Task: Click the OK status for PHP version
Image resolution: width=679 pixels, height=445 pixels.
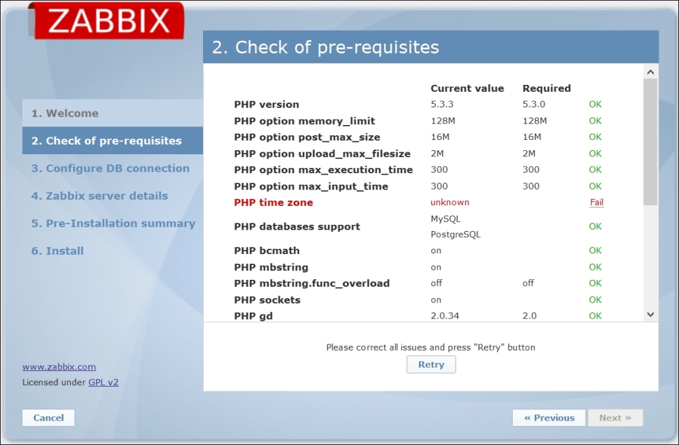Action: (595, 105)
